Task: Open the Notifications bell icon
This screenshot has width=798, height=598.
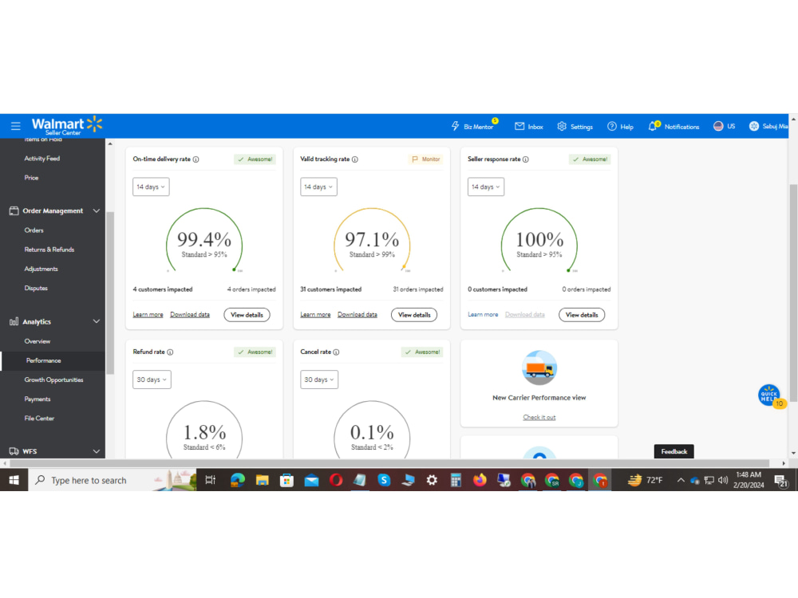Action: (653, 126)
